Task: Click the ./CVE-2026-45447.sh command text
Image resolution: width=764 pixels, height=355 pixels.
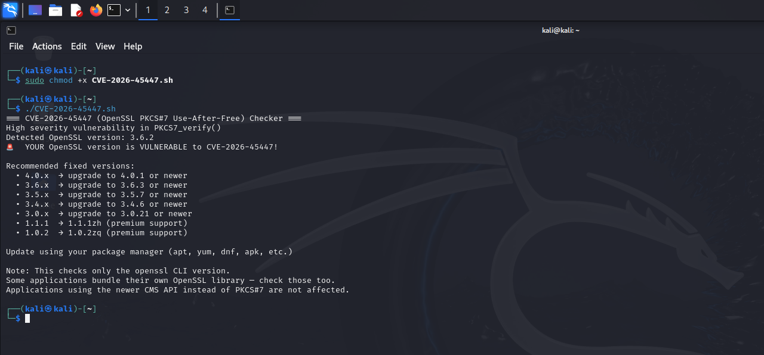Action: point(70,108)
